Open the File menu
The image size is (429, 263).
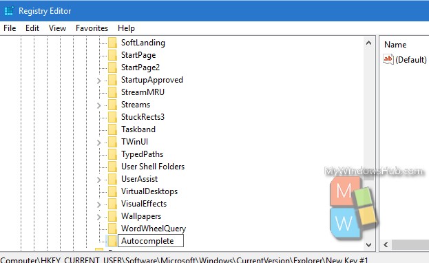10,28
